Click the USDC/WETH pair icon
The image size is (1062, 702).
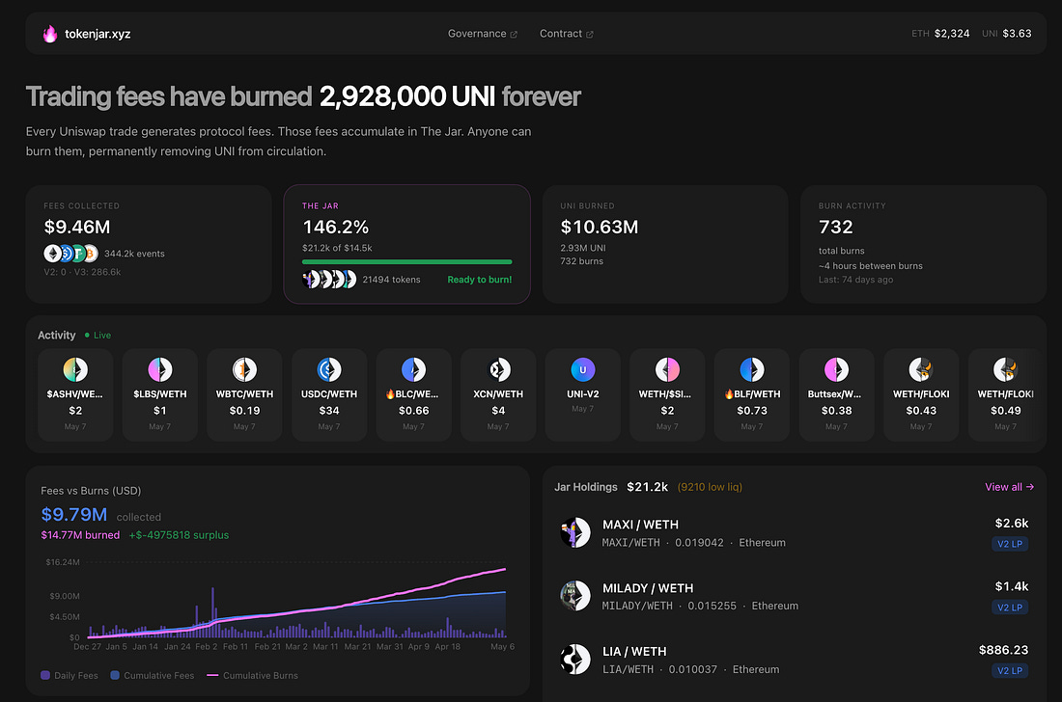pos(329,369)
